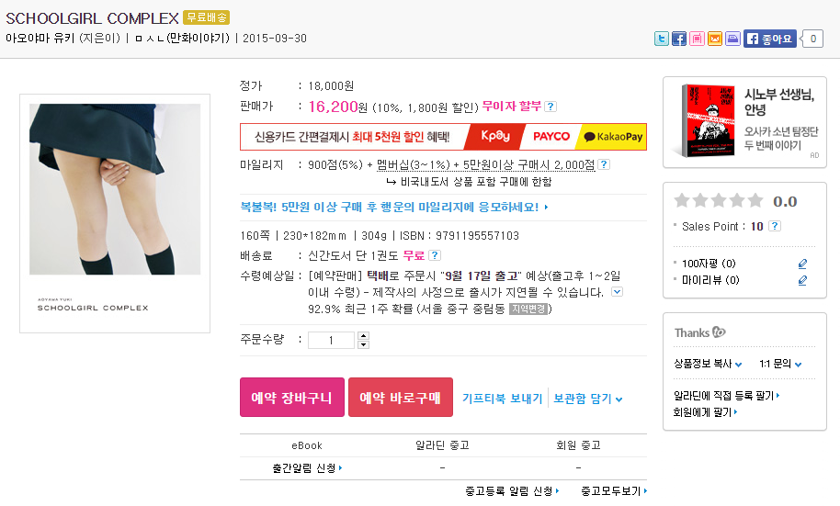
Task: Click the purple print icon
Action: tap(732, 39)
